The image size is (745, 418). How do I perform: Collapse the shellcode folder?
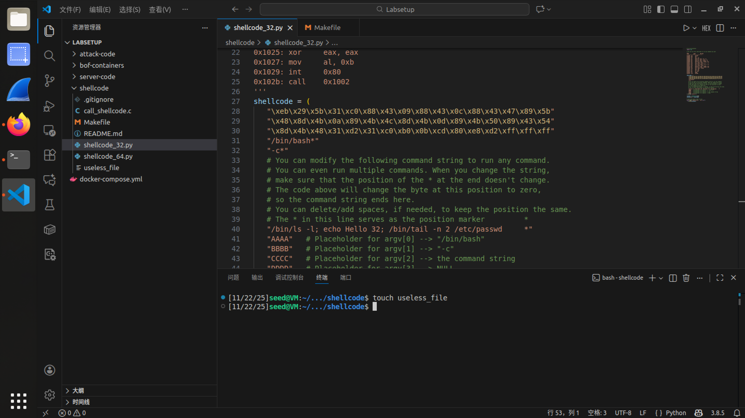click(94, 88)
